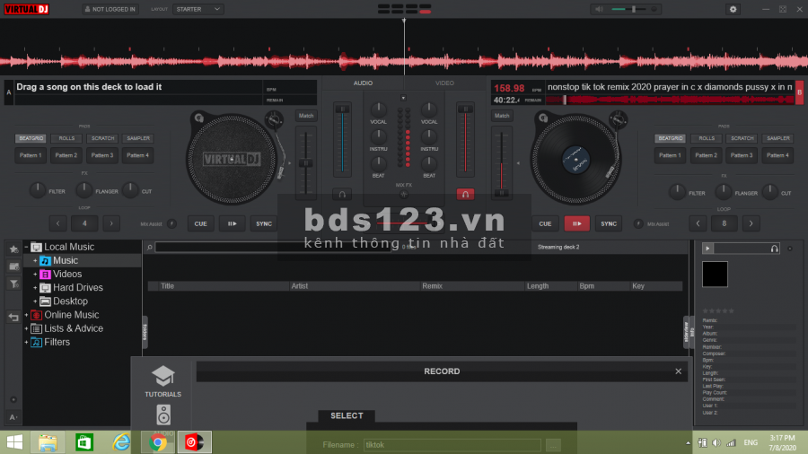Adjust the master volume slider
The width and height of the screenshot is (808, 454).
(629, 9)
